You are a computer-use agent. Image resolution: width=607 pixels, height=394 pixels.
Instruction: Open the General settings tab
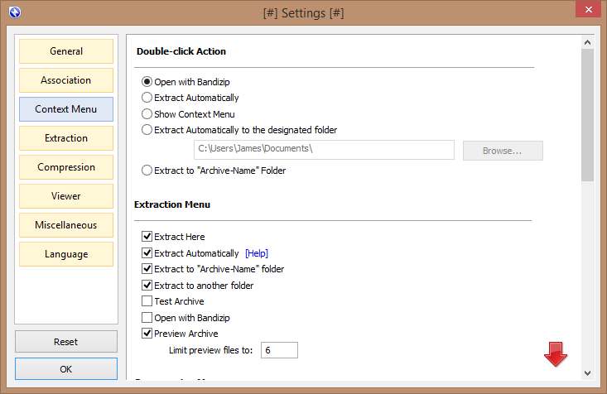pos(66,51)
